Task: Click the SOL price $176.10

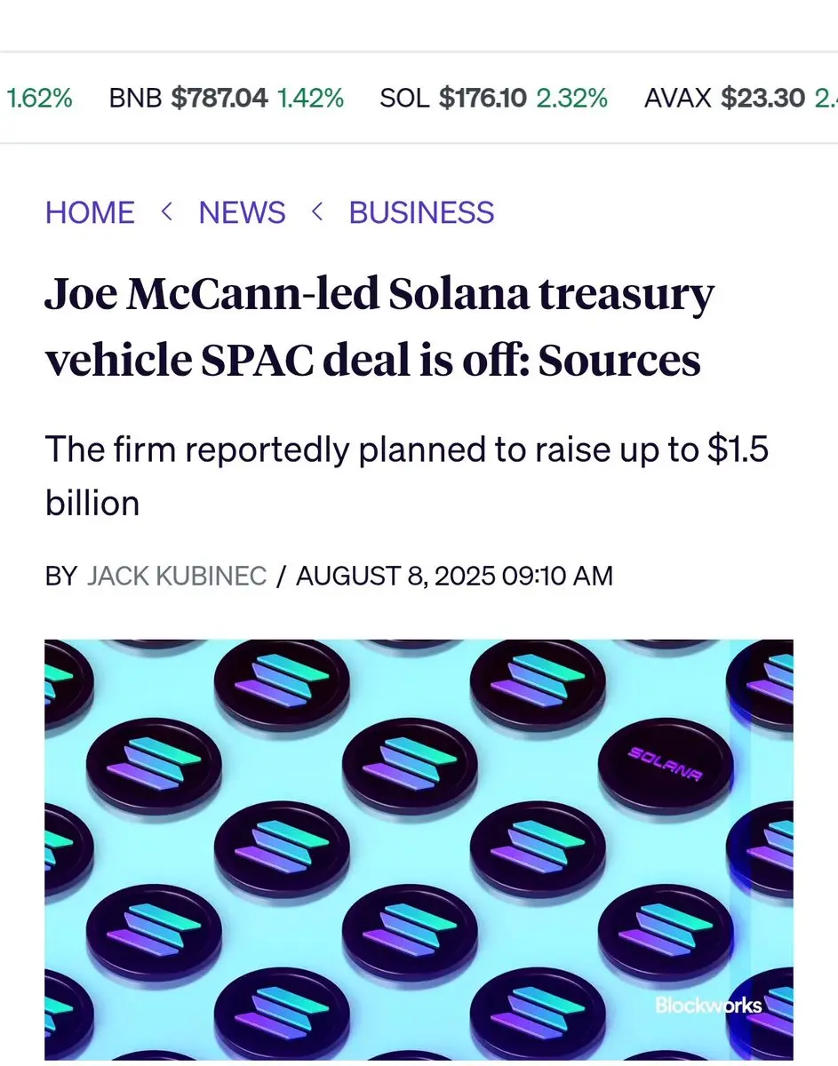Action: point(483,98)
